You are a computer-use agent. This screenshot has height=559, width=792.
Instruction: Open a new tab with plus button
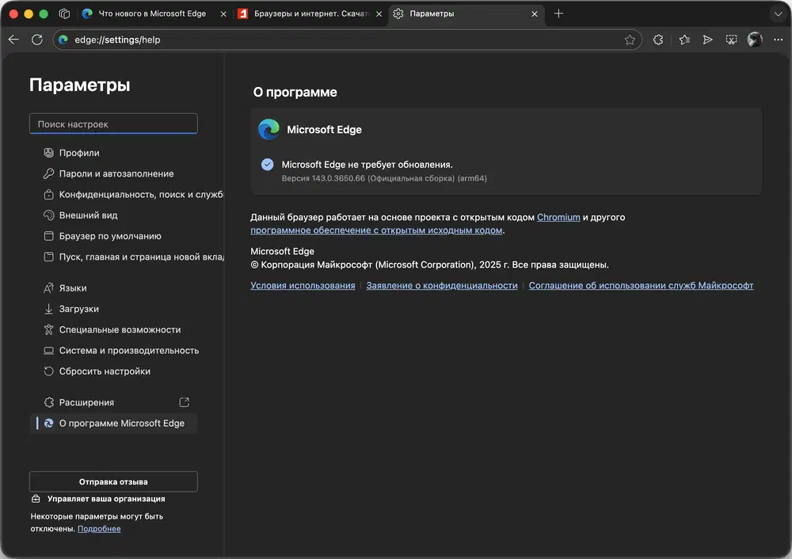(x=558, y=13)
